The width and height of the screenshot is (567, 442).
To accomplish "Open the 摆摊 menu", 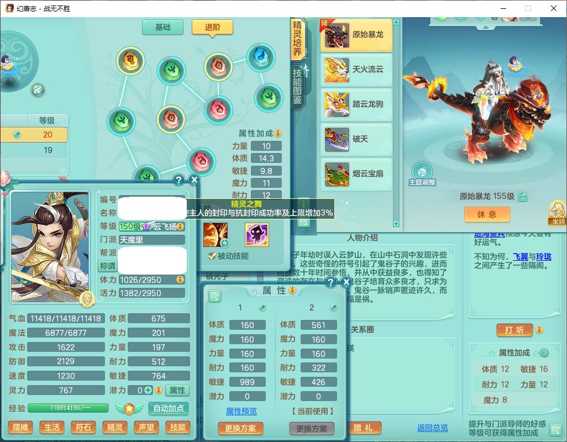I will (20, 428).
